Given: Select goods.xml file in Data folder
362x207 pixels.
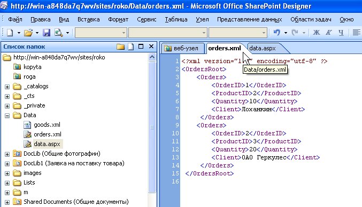Looking at the screenshot, I should [47, 125].
